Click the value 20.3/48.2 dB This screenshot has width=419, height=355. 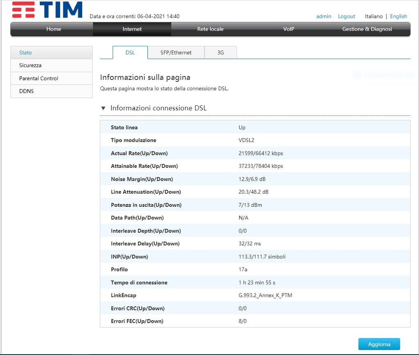click(x=253, y=192)
